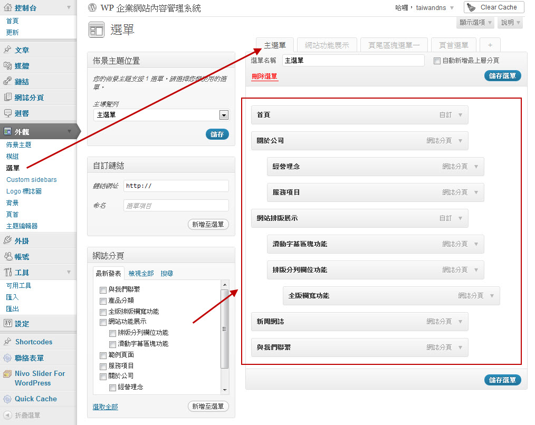Click the appearance icon next to 外觀
Screen dimensions: 535x425
click(x=7, y=131)
